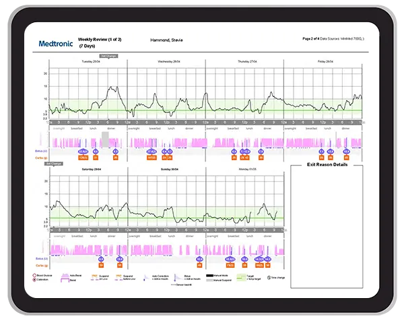Select the Friday 28/04 day header
Image resolution: width=404 pixels, height=319 pixels.
(x=323, y=61)
